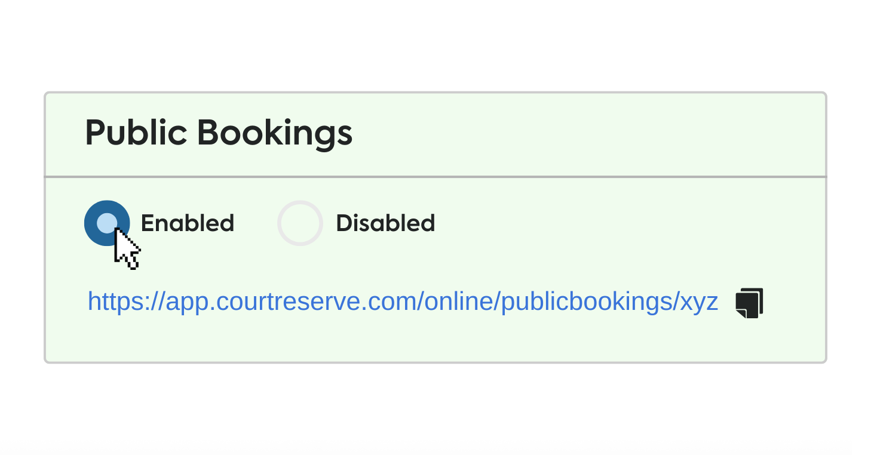The image size is (871, 455).
Task: Turn off public bookings with Disabled option
Action: click(x=300, y=223)
